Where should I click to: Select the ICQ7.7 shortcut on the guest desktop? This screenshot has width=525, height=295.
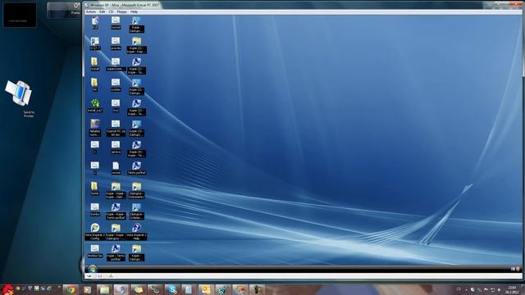[x=95, y=43]
